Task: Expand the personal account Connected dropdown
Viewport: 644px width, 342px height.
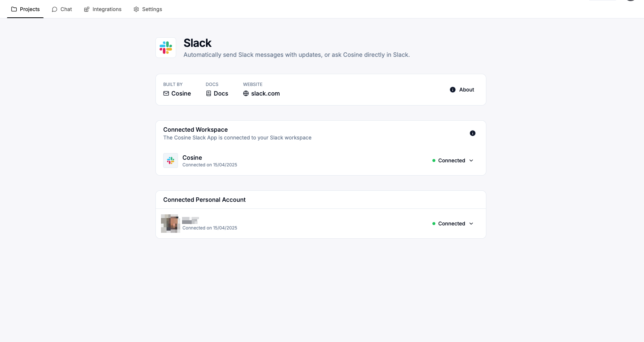Action: [x=452, y=224]
